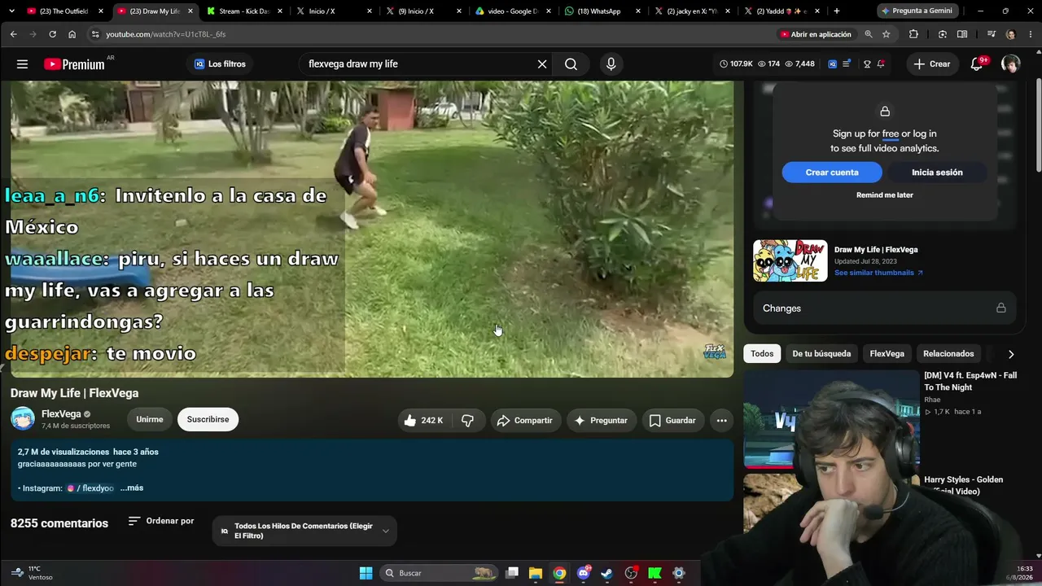Viewport: 1042px width, 586px height.
Task: Expand the description with '...más'
Action: pyautogui.click(x=132, y=488)
